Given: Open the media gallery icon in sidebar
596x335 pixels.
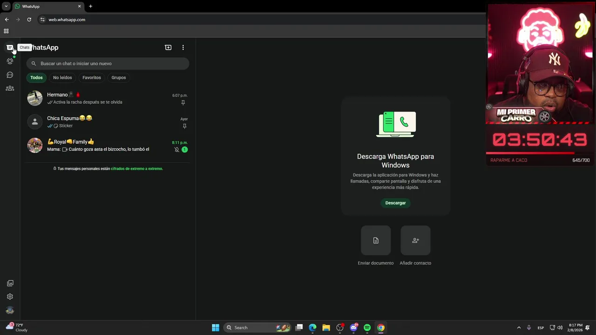Looking at the screenshot, I should (10, 283).
